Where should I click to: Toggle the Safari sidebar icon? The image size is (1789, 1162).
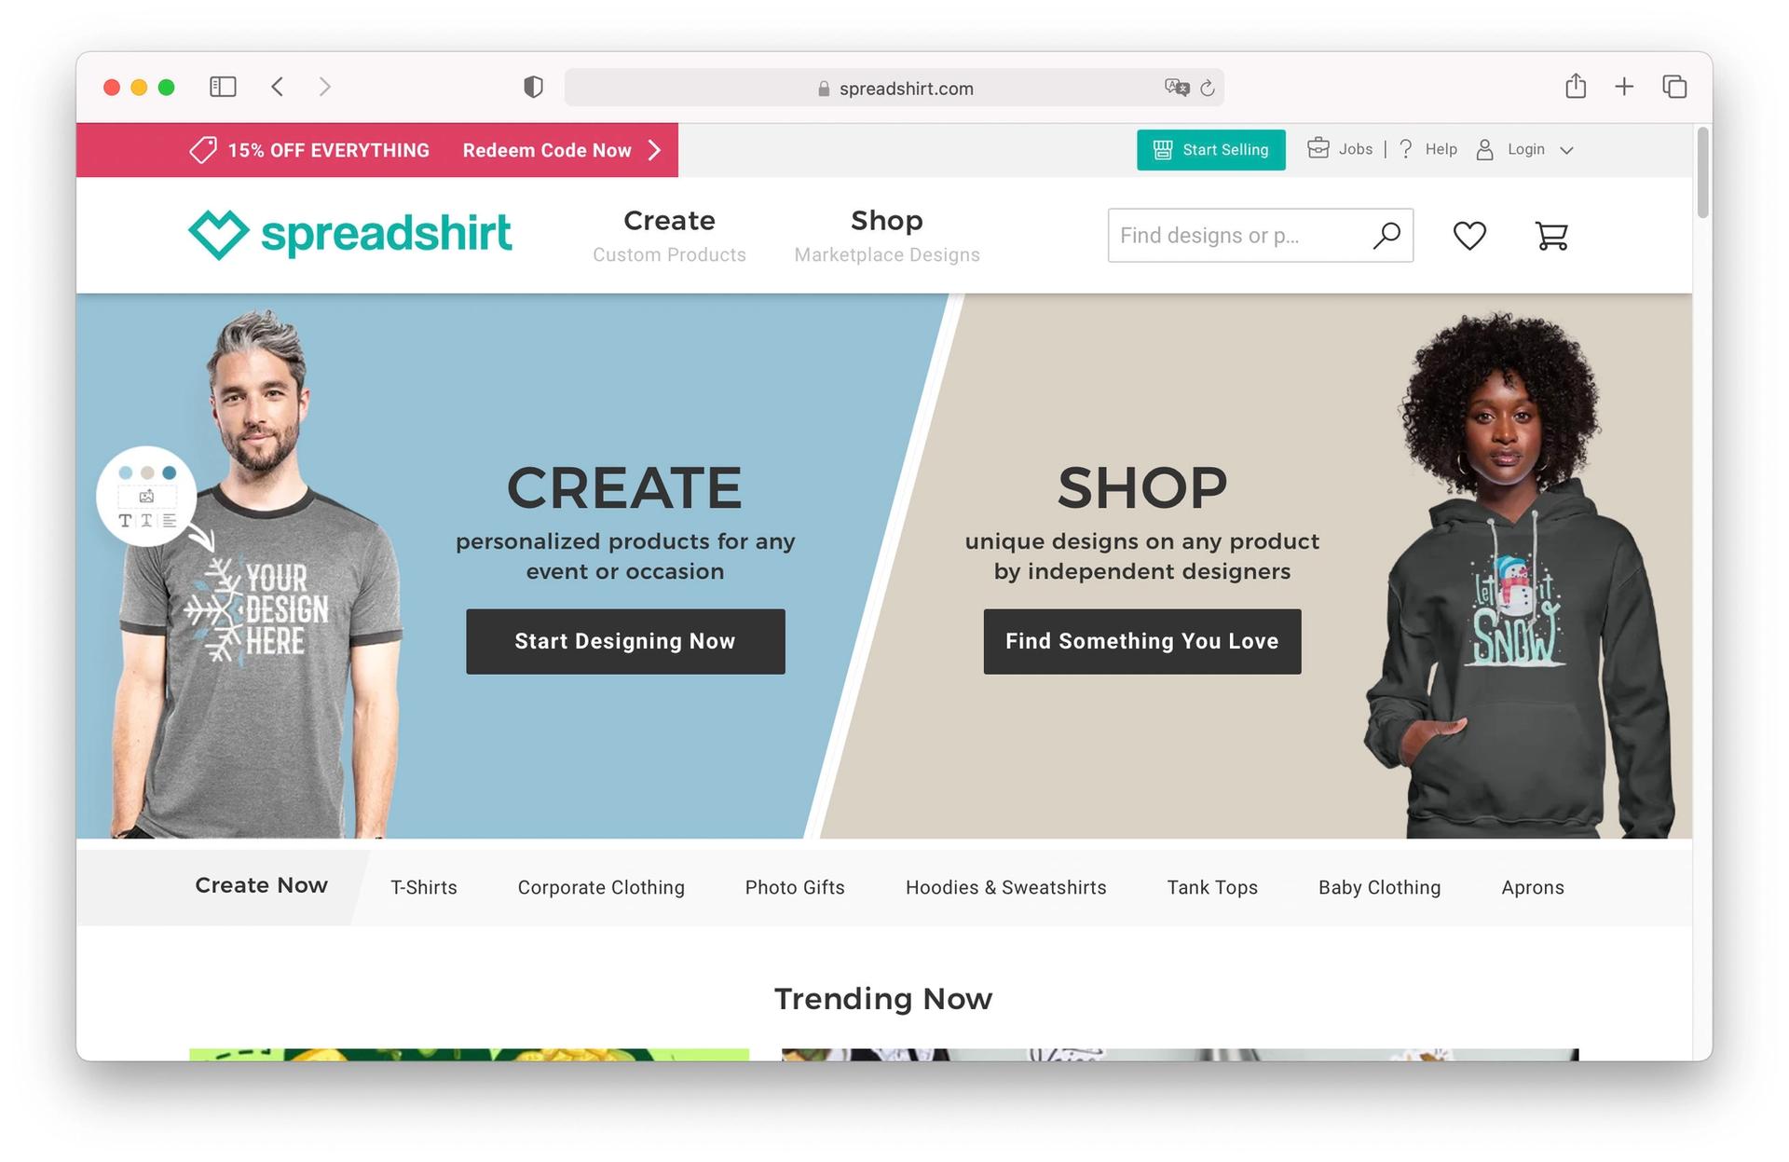point(223,87)
